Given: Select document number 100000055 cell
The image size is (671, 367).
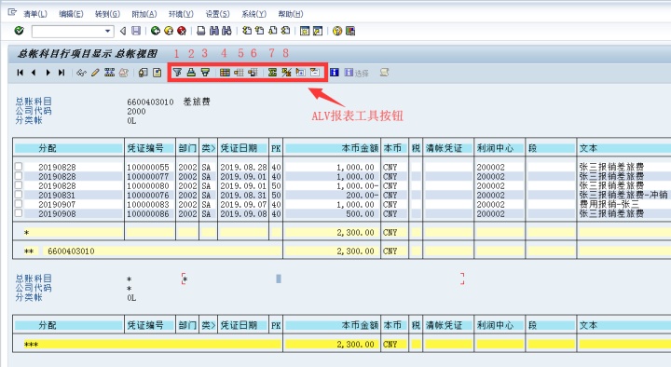Looking at the screenshot, I should (x=148, y=167).
